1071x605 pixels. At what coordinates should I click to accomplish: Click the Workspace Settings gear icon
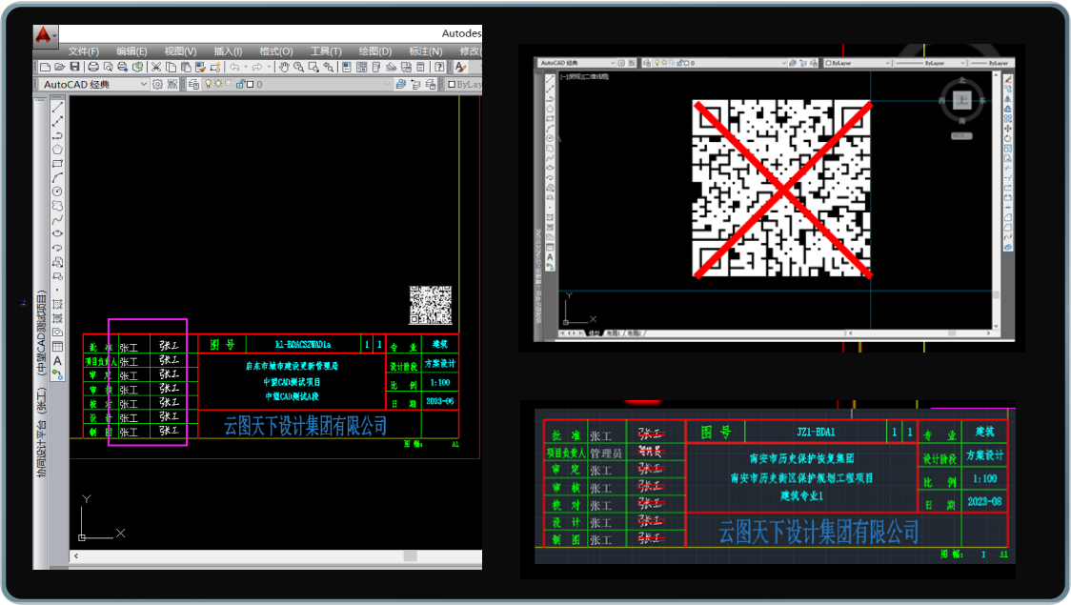pos(158,84)
